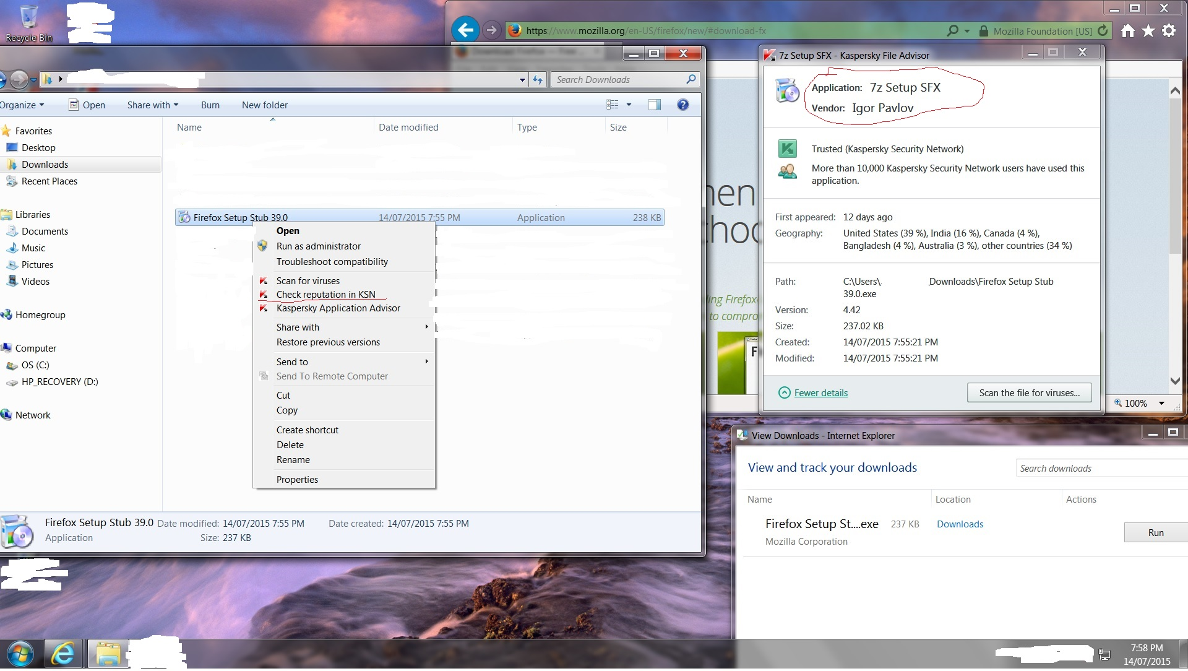
Task: Expand the Share with toolbar dropdown
Action: [152, 105]
